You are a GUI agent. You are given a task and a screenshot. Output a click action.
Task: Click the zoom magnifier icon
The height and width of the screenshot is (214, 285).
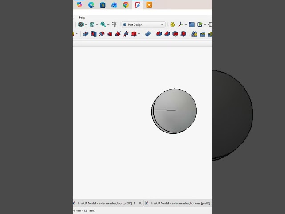click(x=103, y=25)
